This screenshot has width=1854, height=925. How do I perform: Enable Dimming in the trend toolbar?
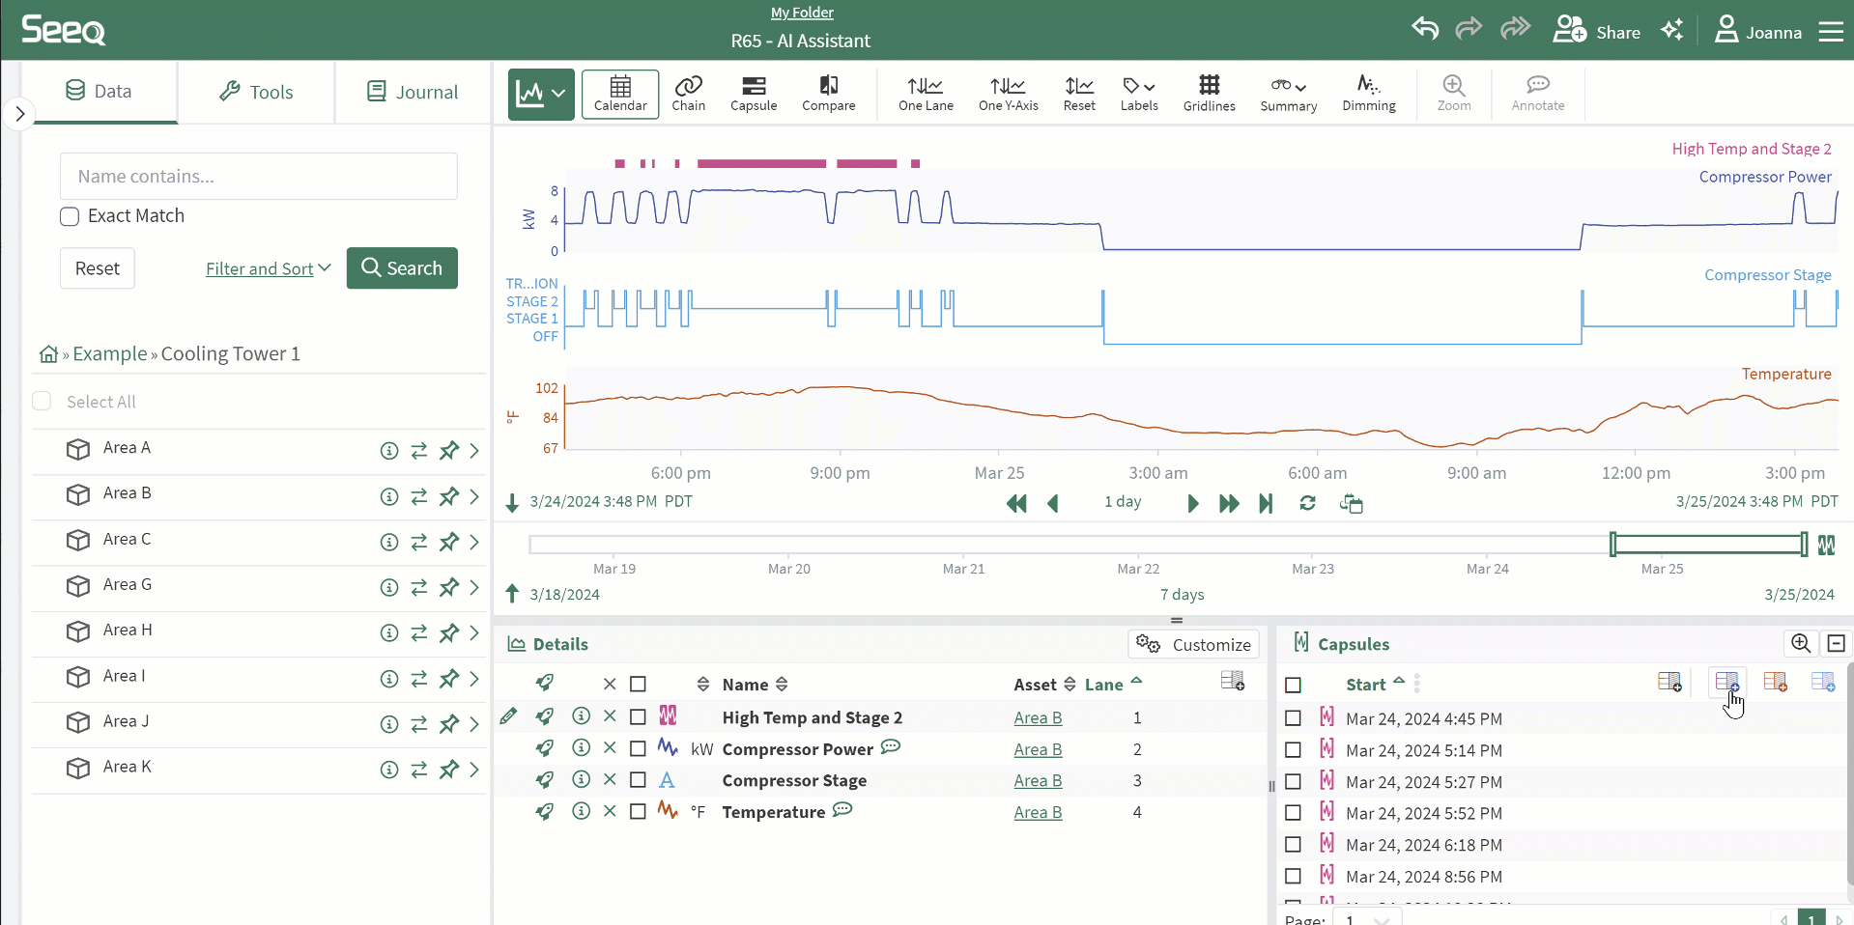point(1368,94)
